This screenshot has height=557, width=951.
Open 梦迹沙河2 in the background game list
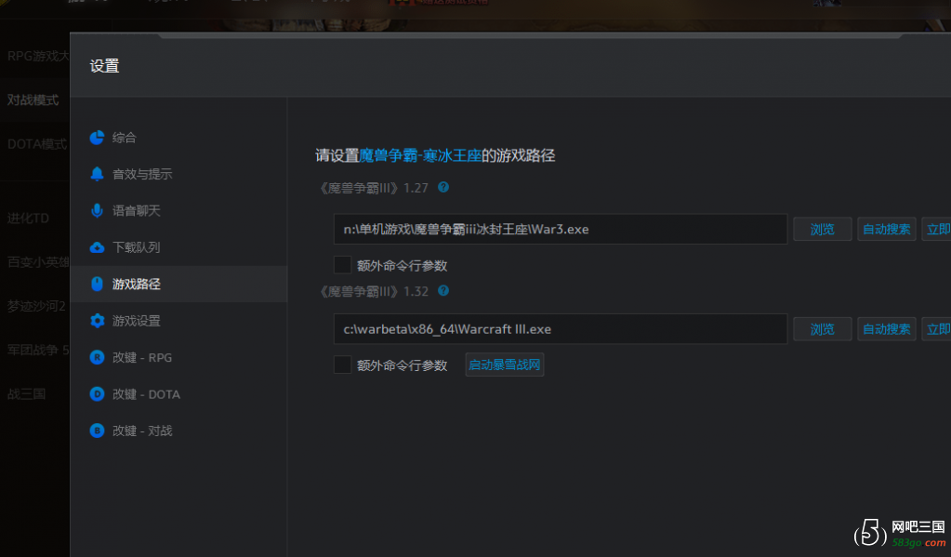click(x=36, y=307)
